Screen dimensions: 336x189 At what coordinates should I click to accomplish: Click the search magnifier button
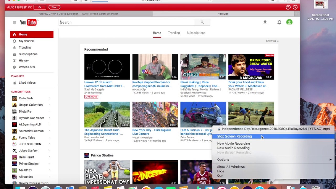click(x=202, y=22)
